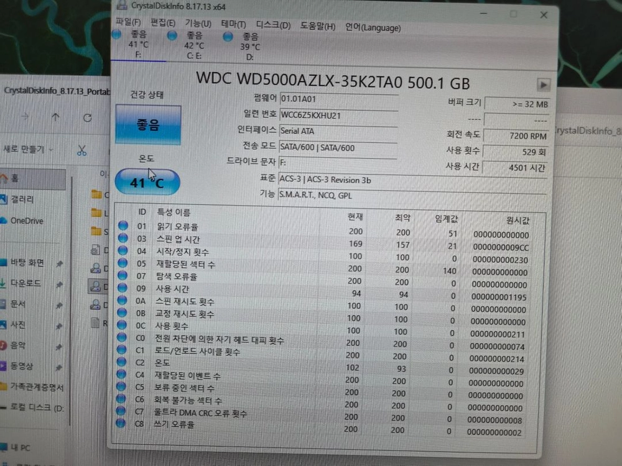Open 새로 만들기 dropdown in File Explorer
Viewport: 622px width, 466px height.
[x=28, y=149]
